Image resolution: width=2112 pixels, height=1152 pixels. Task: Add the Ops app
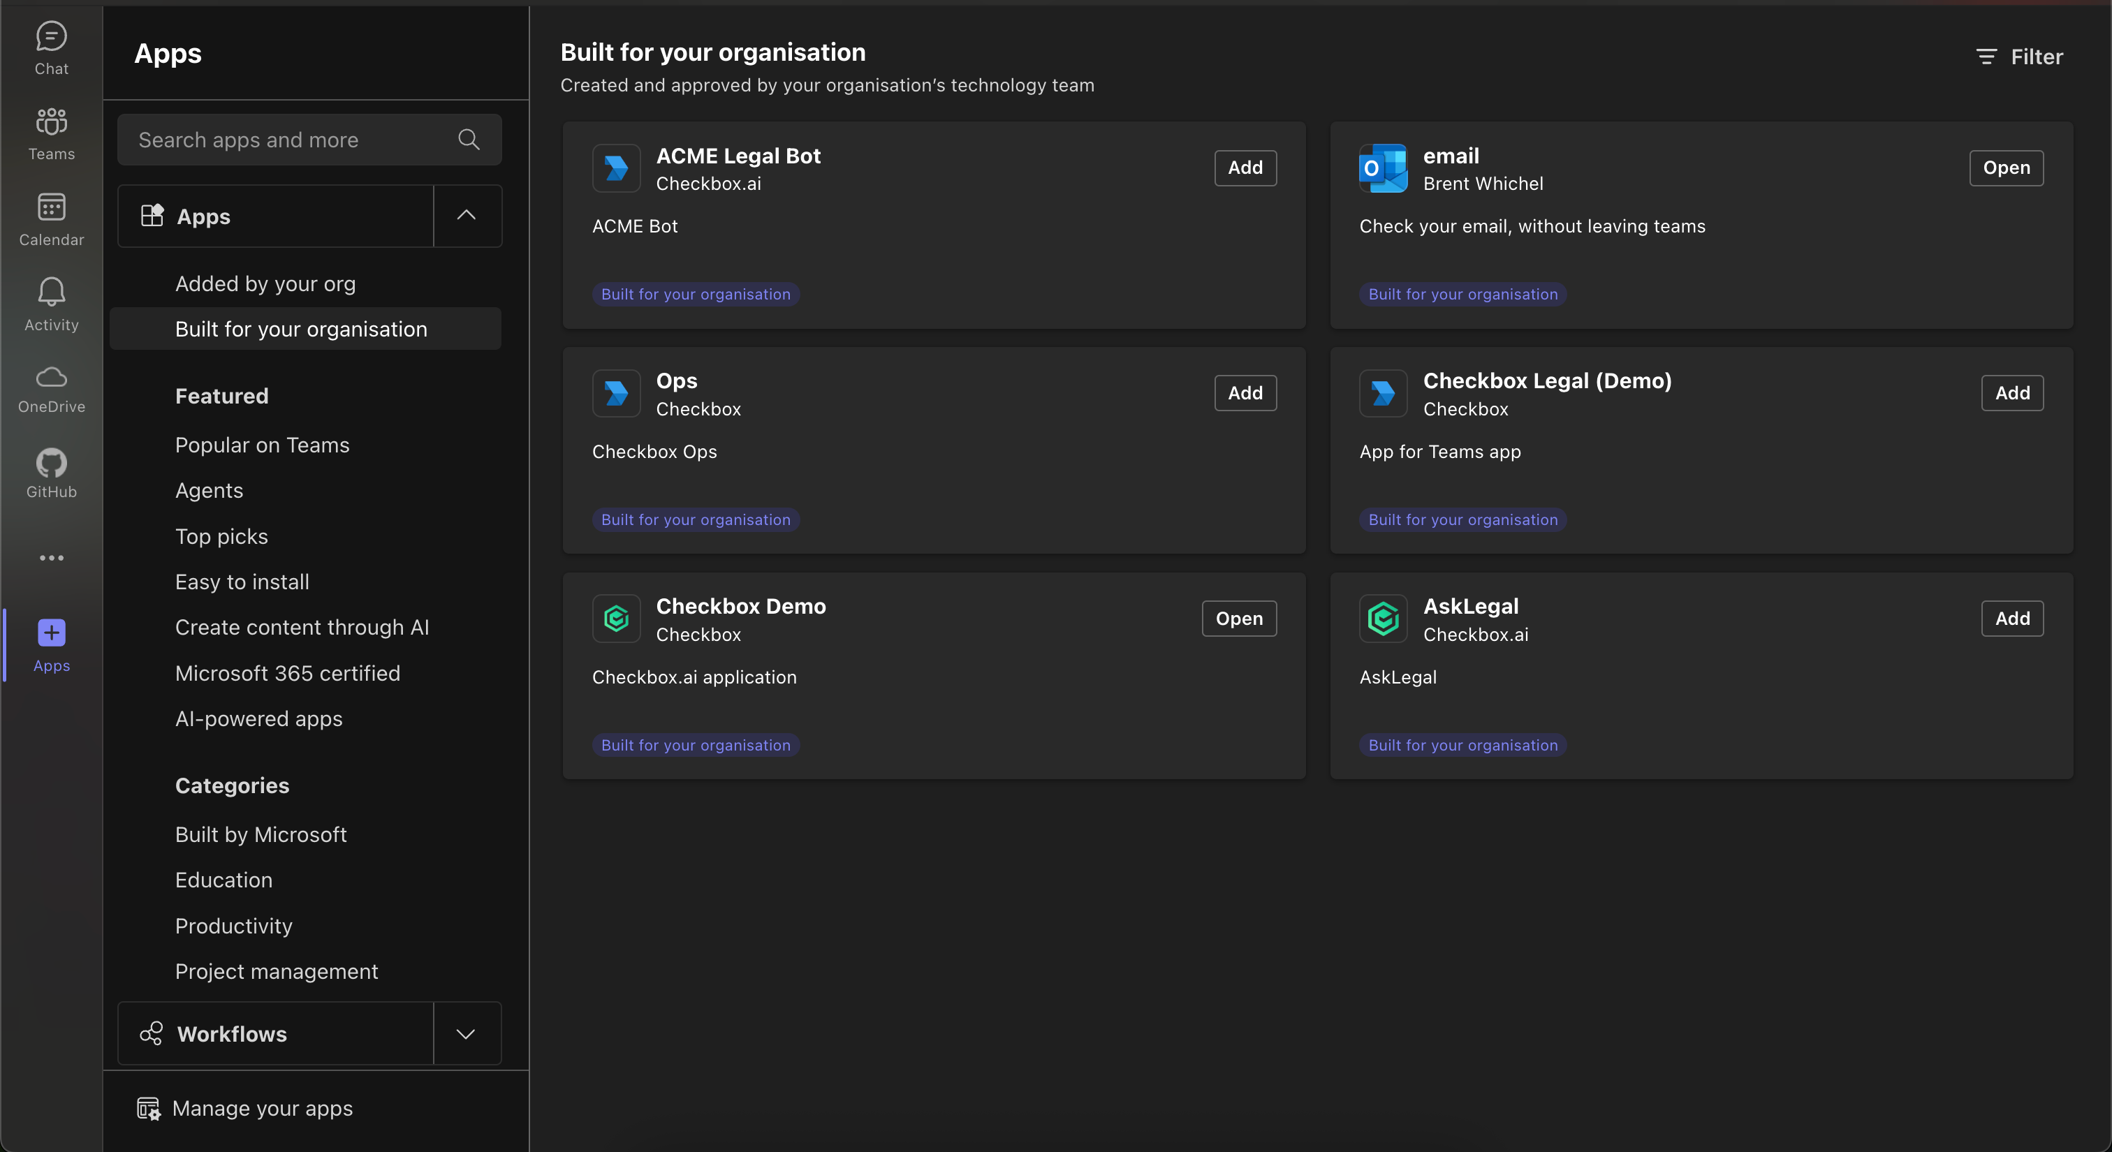(x=1245, y=393)
